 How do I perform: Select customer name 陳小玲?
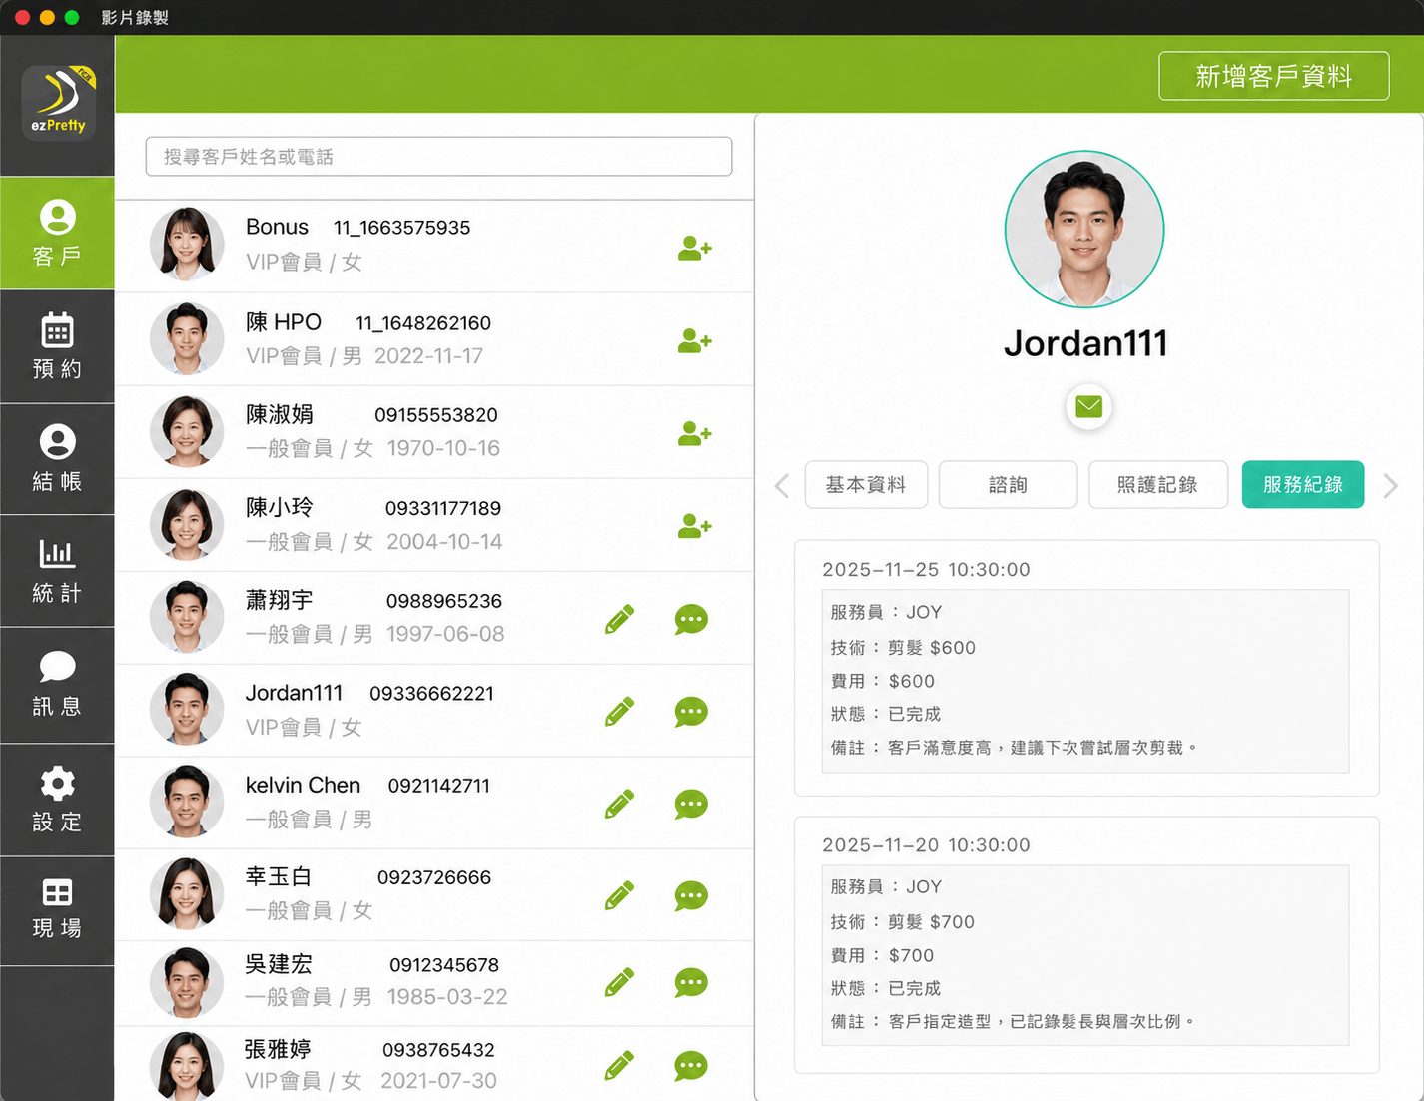(280, 507)
